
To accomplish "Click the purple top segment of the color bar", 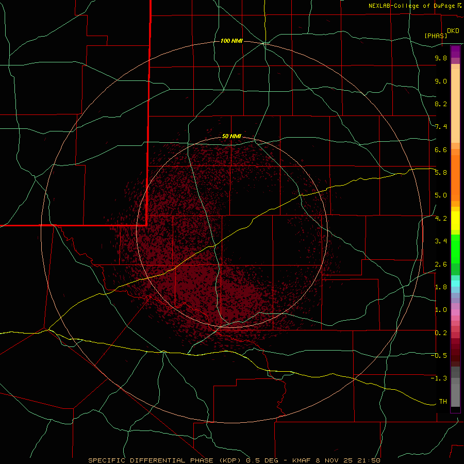I will coord(455,52).
